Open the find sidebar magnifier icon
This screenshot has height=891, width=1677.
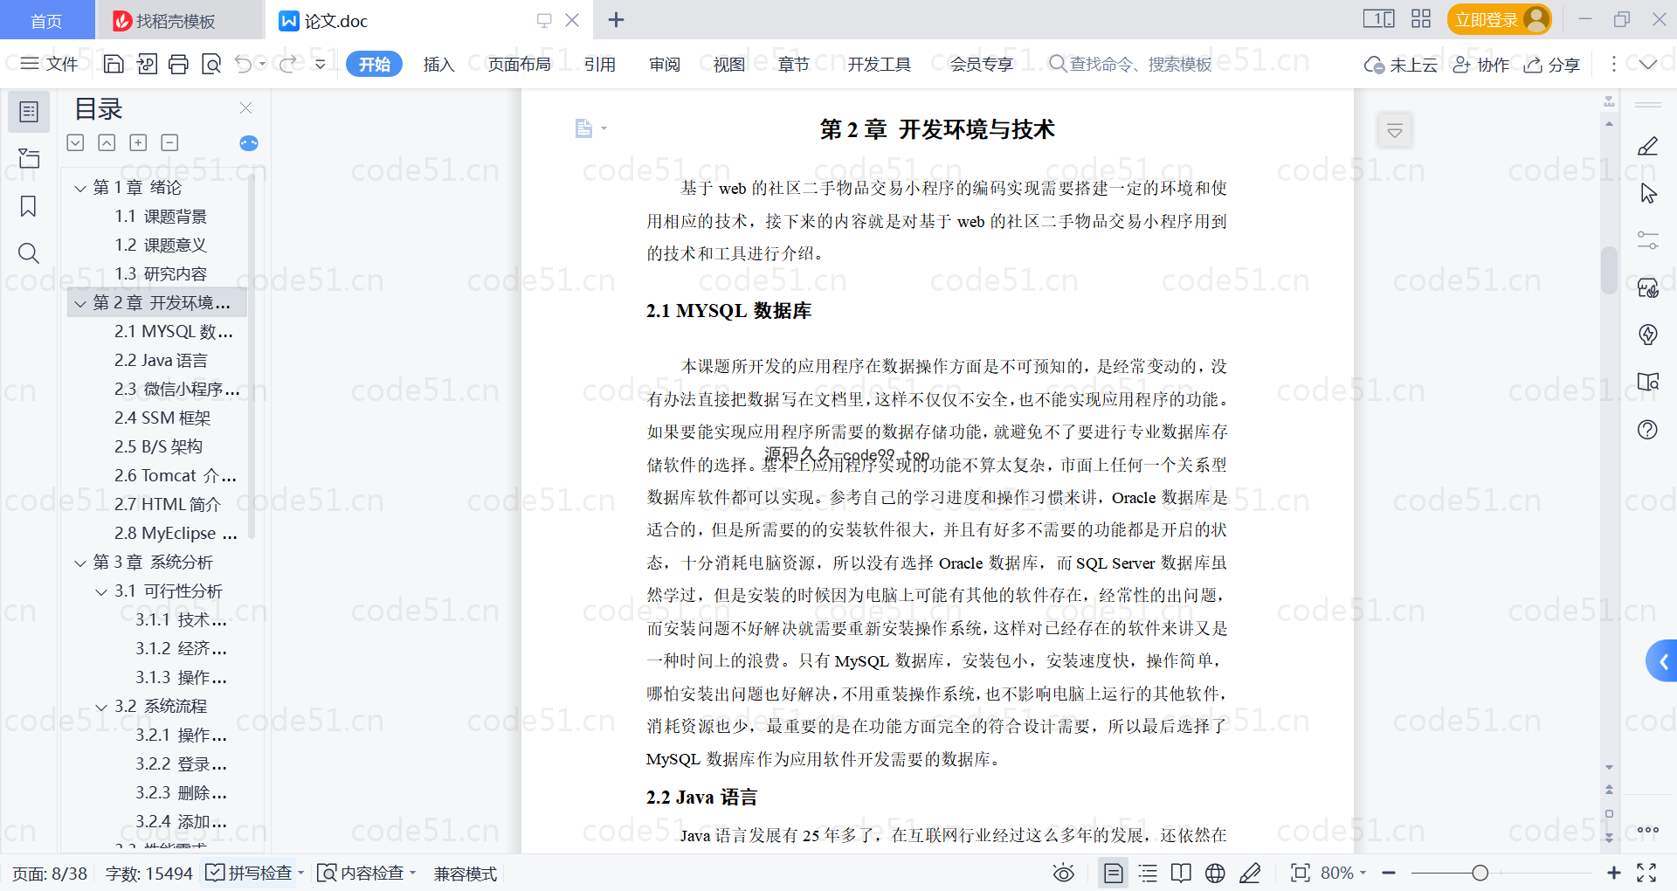(29, 253)
